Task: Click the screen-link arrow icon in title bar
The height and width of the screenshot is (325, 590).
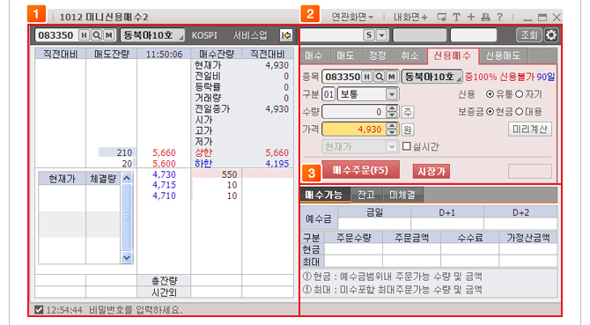Action: [x=442, y=17]
